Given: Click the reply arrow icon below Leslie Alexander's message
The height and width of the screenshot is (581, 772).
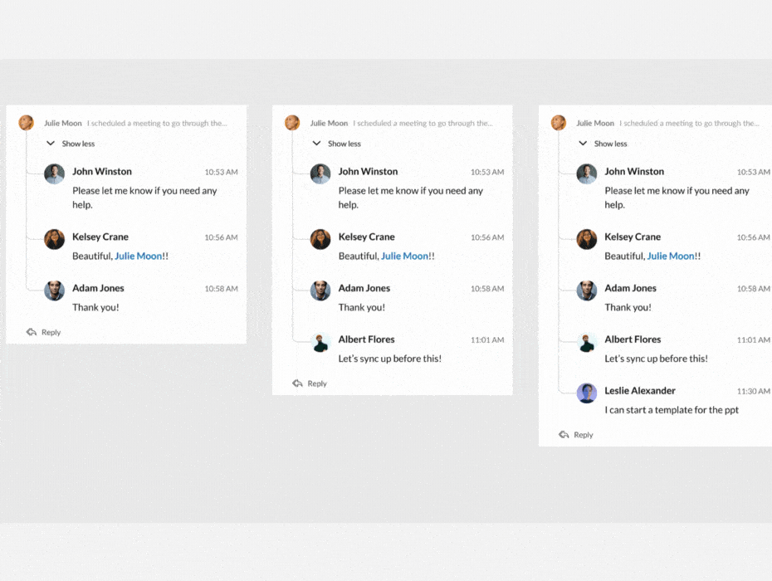Looking at the screenshot, I should click(564, 435).
